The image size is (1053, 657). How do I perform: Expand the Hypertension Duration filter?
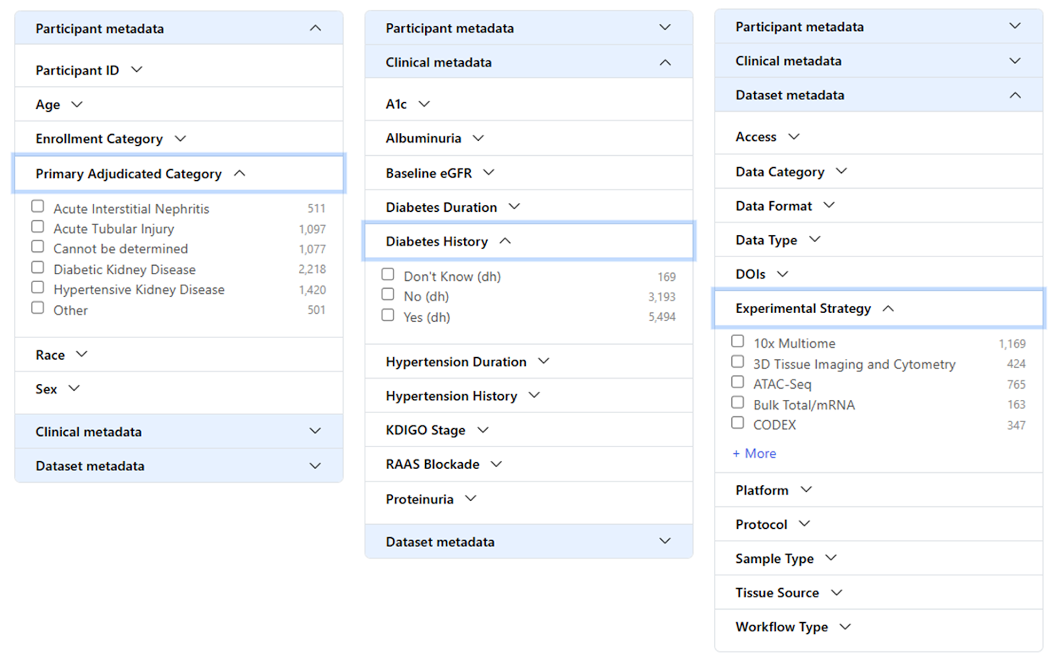point(529,362)
